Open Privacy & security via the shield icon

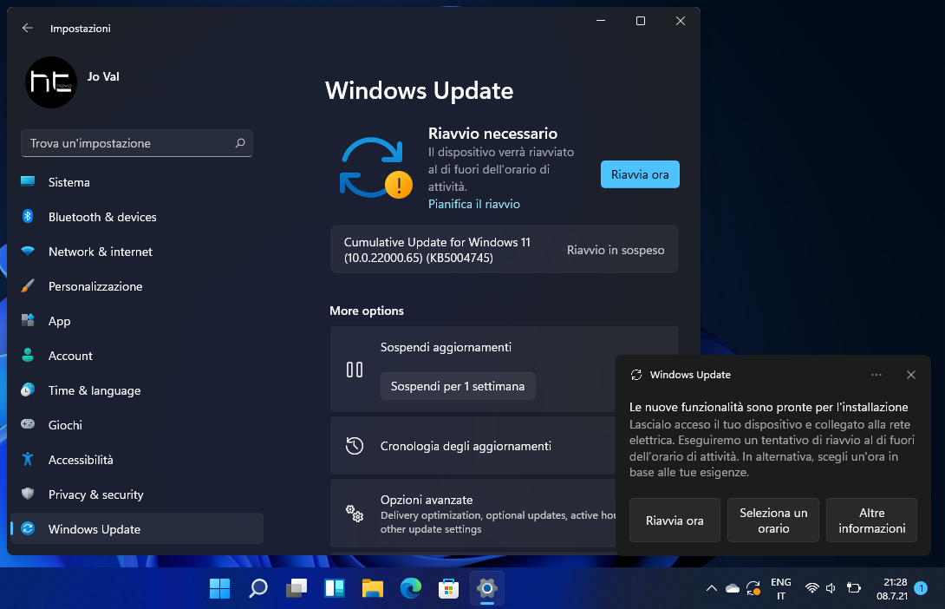[28, 494]
